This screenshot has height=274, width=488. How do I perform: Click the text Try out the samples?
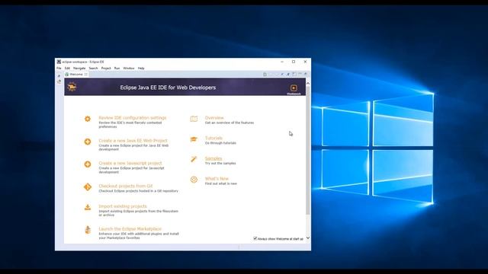[x=220, y=163]
